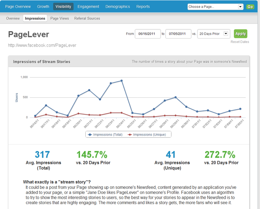Screen dimensions: 260x209
Task: Click the 317 Avg. Impressions total figure
Action: pos(42,154)
